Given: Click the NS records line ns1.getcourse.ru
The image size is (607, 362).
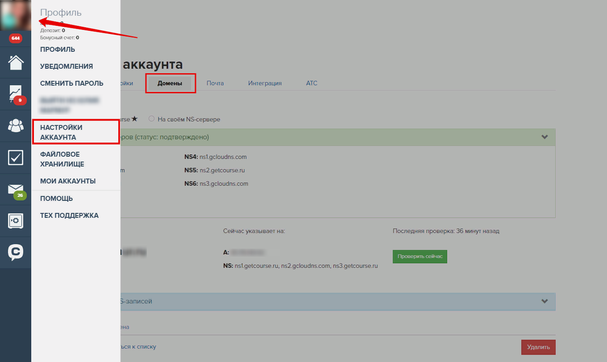Looking at the screenshot, I should click(x=300, y=265).
